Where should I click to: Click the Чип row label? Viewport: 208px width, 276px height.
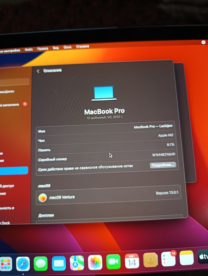(41, 141)
